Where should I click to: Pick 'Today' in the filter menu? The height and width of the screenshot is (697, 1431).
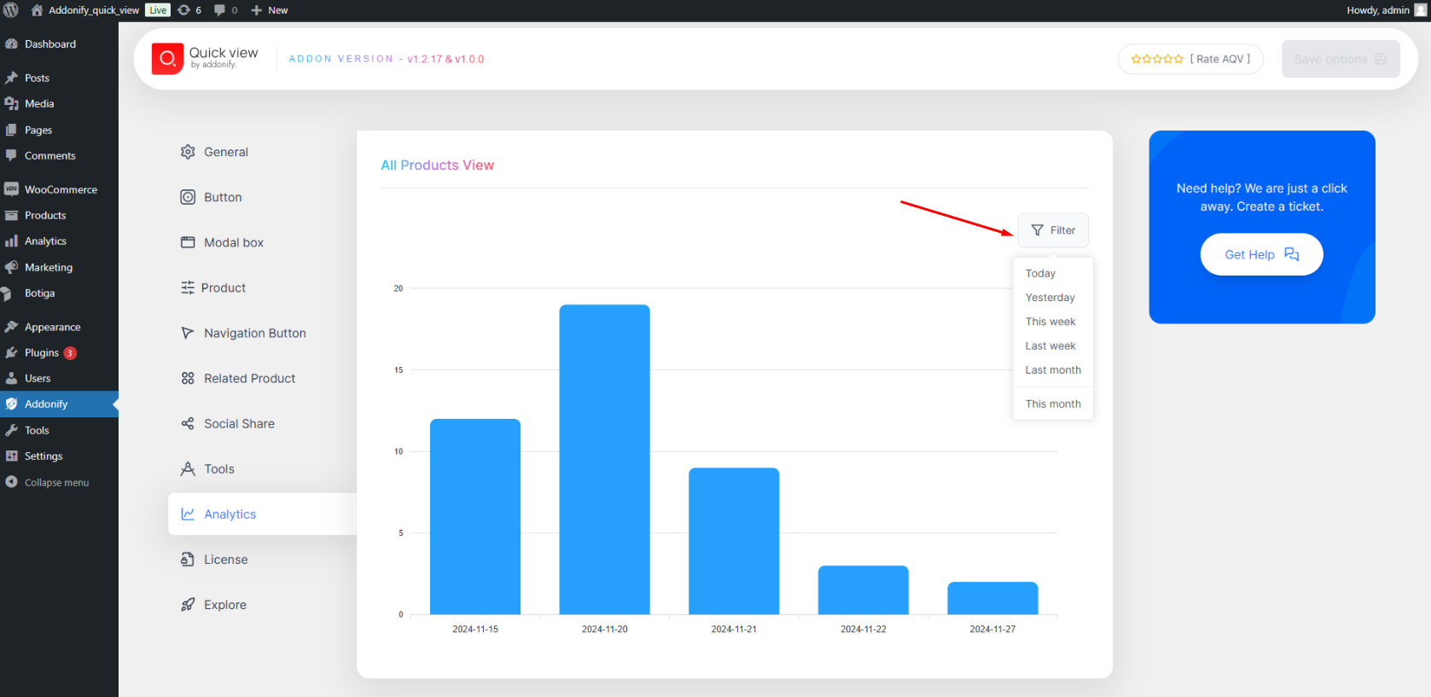(x=1040, y=274)
